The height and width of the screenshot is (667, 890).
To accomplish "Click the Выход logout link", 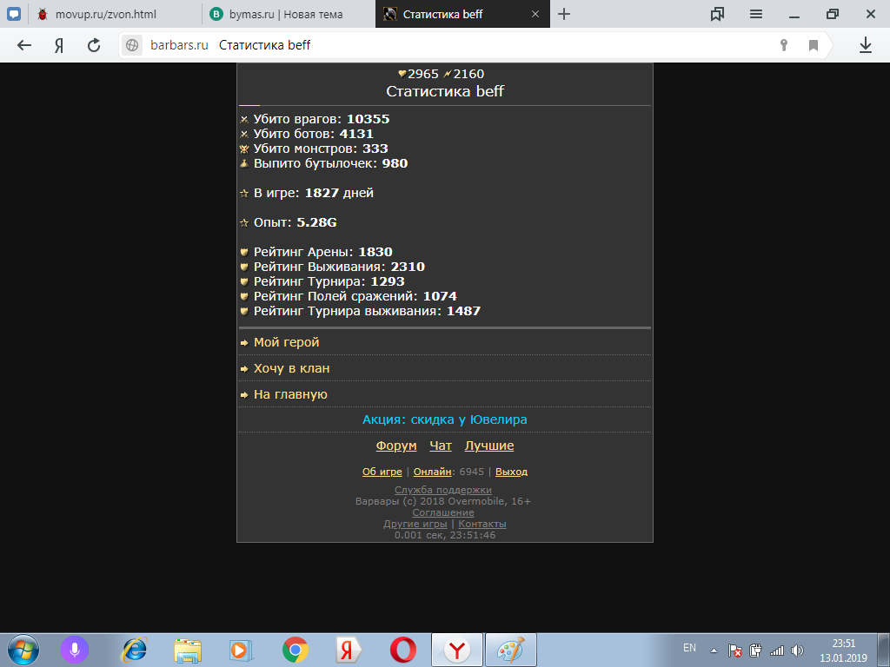I will 511,472.
